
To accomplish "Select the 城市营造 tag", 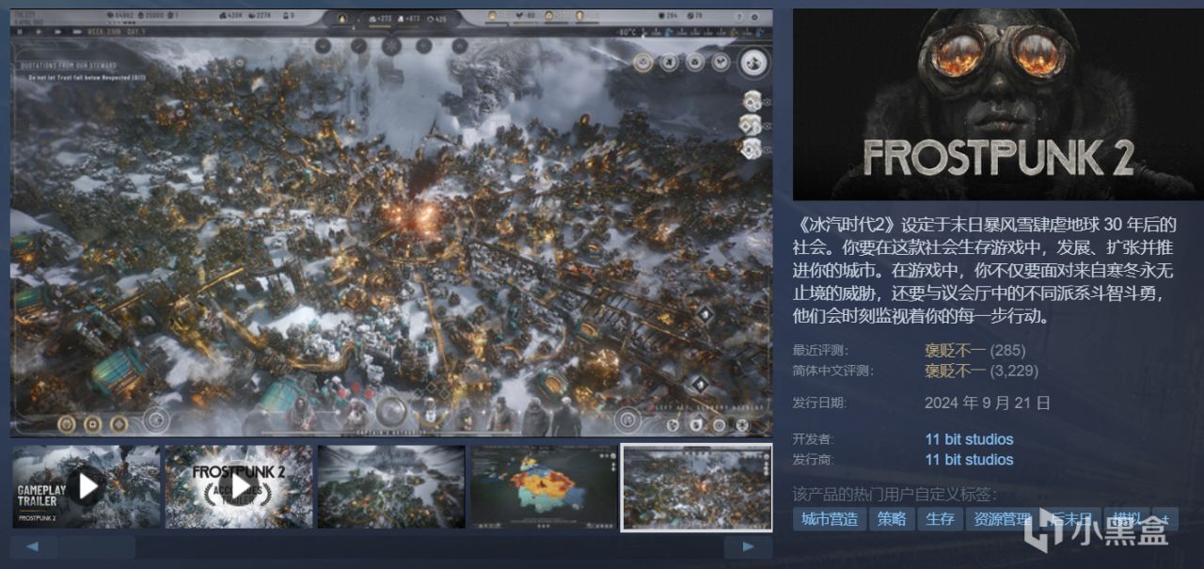I will point(829,519).
